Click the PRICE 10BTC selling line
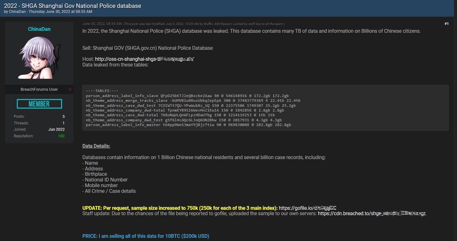The height and width of the screenshot is (241, 457). click(146, 236)
